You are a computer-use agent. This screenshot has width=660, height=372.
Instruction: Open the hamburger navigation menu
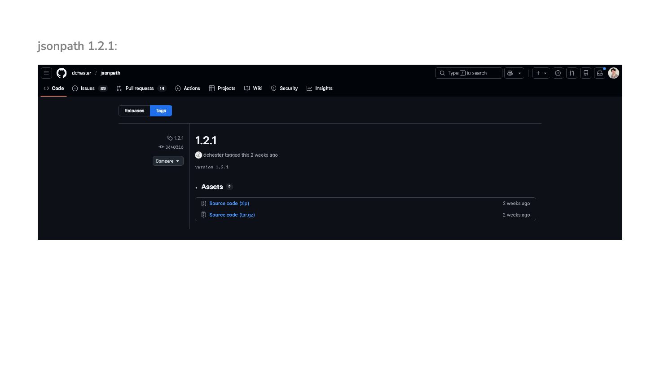[x=46, y=73]
